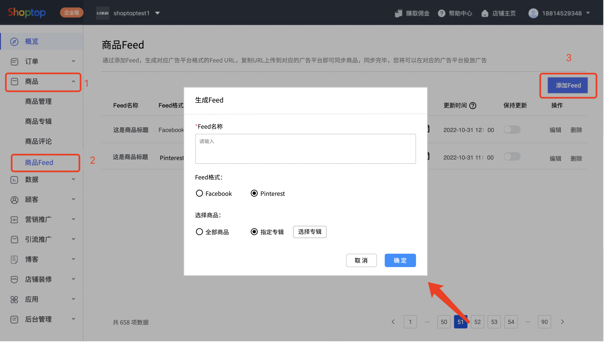Screen dimensions: 604x342
Task: Click the 应用 apps icon
Action: (14, 299)
